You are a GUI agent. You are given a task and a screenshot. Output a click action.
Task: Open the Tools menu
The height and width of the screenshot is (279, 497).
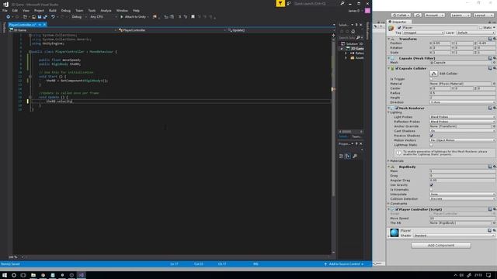pos(92,10)
